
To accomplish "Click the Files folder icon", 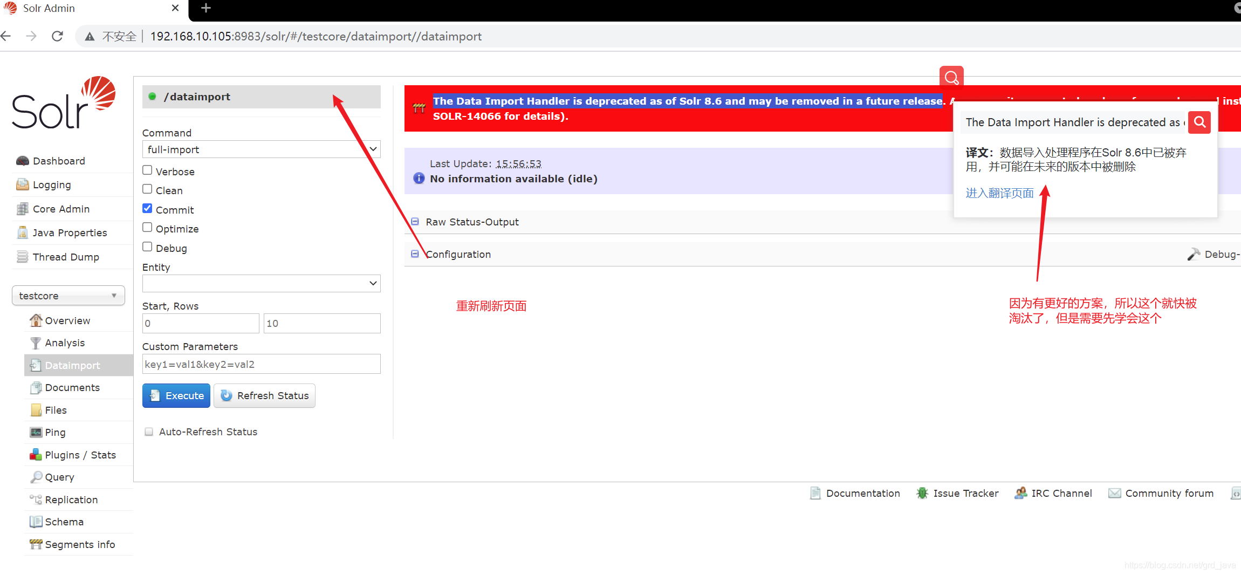I will pos(36,410).
